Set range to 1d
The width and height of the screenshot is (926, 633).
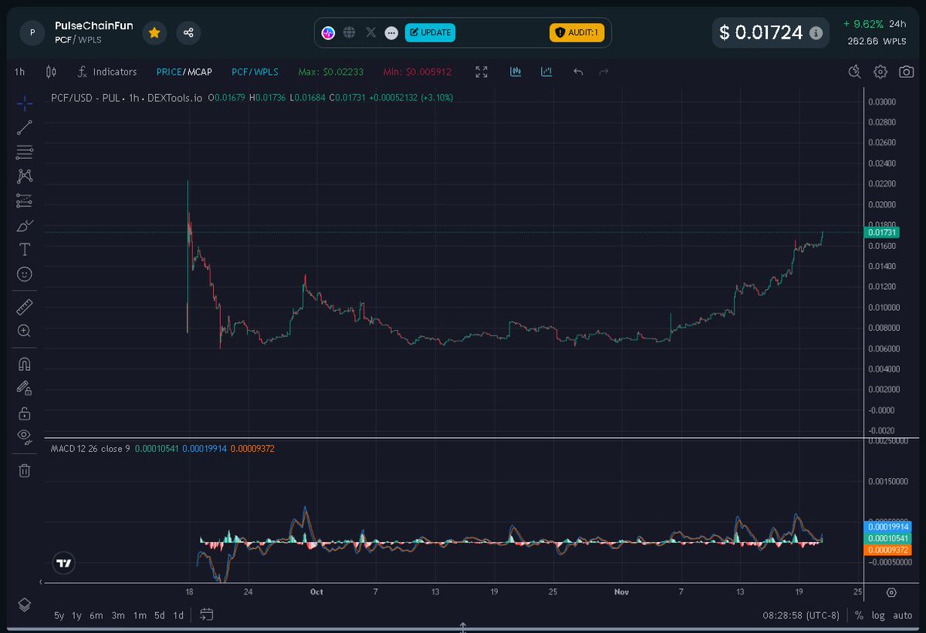click(x=178, y=615)
